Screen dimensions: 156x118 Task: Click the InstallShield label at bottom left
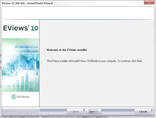pos(10,112)
